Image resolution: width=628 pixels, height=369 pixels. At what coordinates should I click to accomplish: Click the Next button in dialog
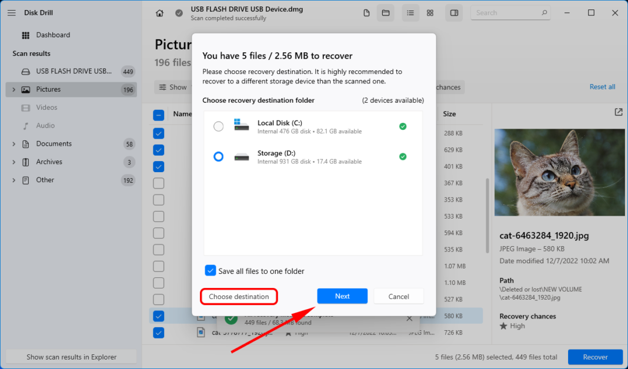tap(342, 296)
